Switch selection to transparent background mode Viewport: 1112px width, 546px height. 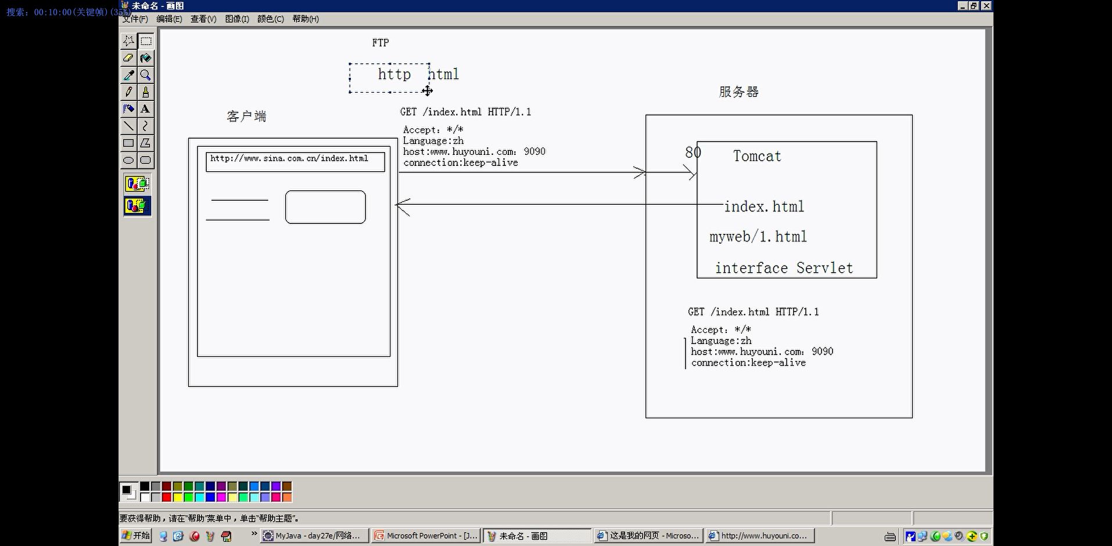tap(137, 206)
